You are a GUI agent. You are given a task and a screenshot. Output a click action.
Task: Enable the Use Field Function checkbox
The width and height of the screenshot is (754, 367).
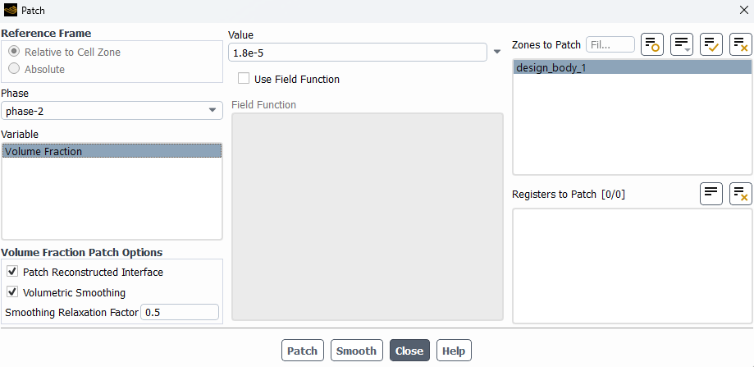point(244,78)
